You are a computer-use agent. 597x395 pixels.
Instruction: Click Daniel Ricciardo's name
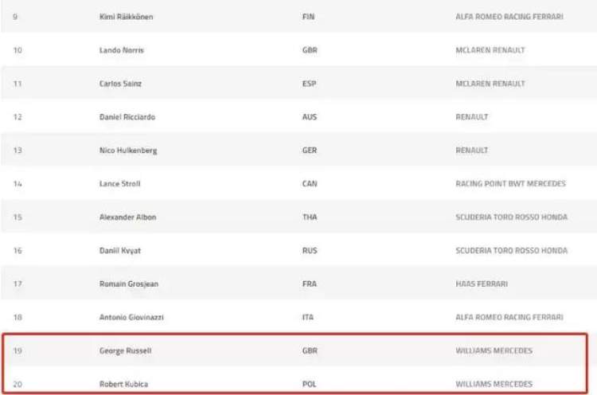point(127,117)
